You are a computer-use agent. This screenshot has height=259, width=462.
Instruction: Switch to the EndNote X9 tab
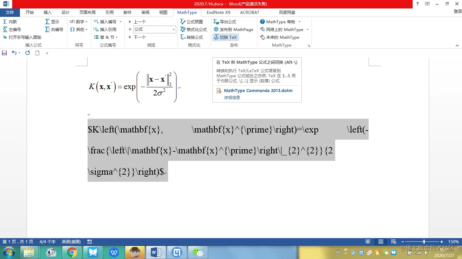click(218, 12)
